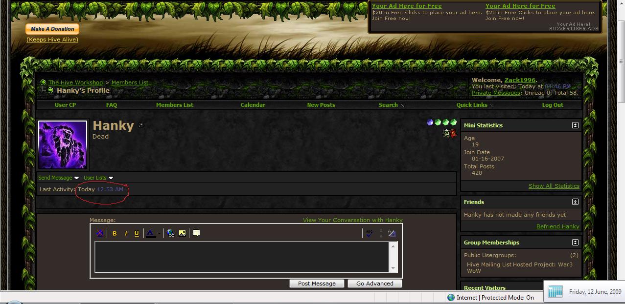This screenshot has width=625, height=304.
Task: Toggle bold formatting in message editor
Action: pyautogui.click(x=115, y=233)
